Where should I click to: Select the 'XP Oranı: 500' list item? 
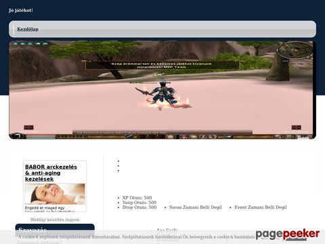tap(137, 198)
